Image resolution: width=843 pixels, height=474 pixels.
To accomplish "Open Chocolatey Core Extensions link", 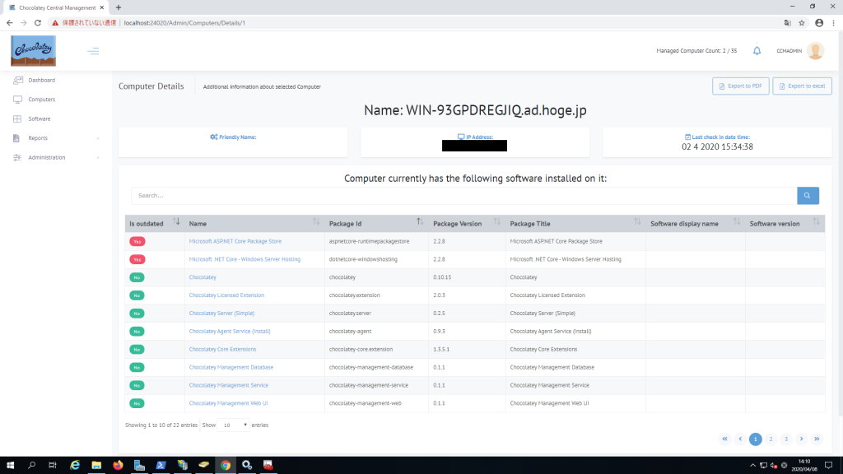I will point(222,349).
